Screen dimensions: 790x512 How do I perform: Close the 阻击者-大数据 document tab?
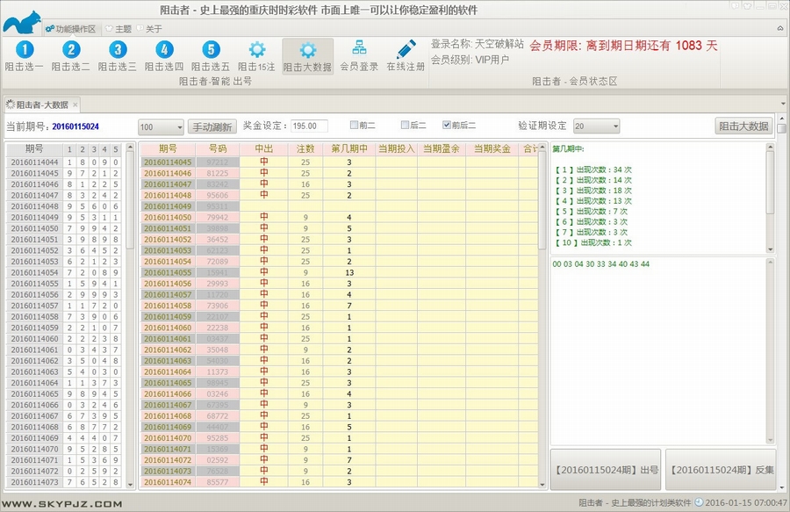pyautogui.click(x=75, y=105)
